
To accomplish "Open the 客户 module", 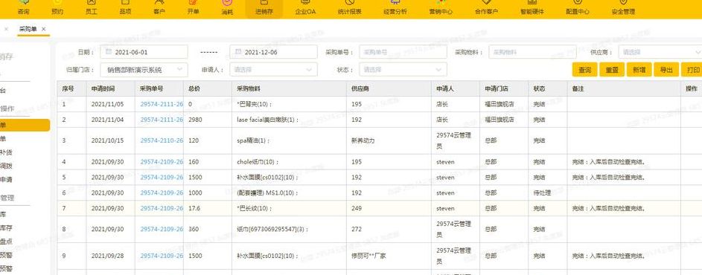I will [x=159, y=8].
